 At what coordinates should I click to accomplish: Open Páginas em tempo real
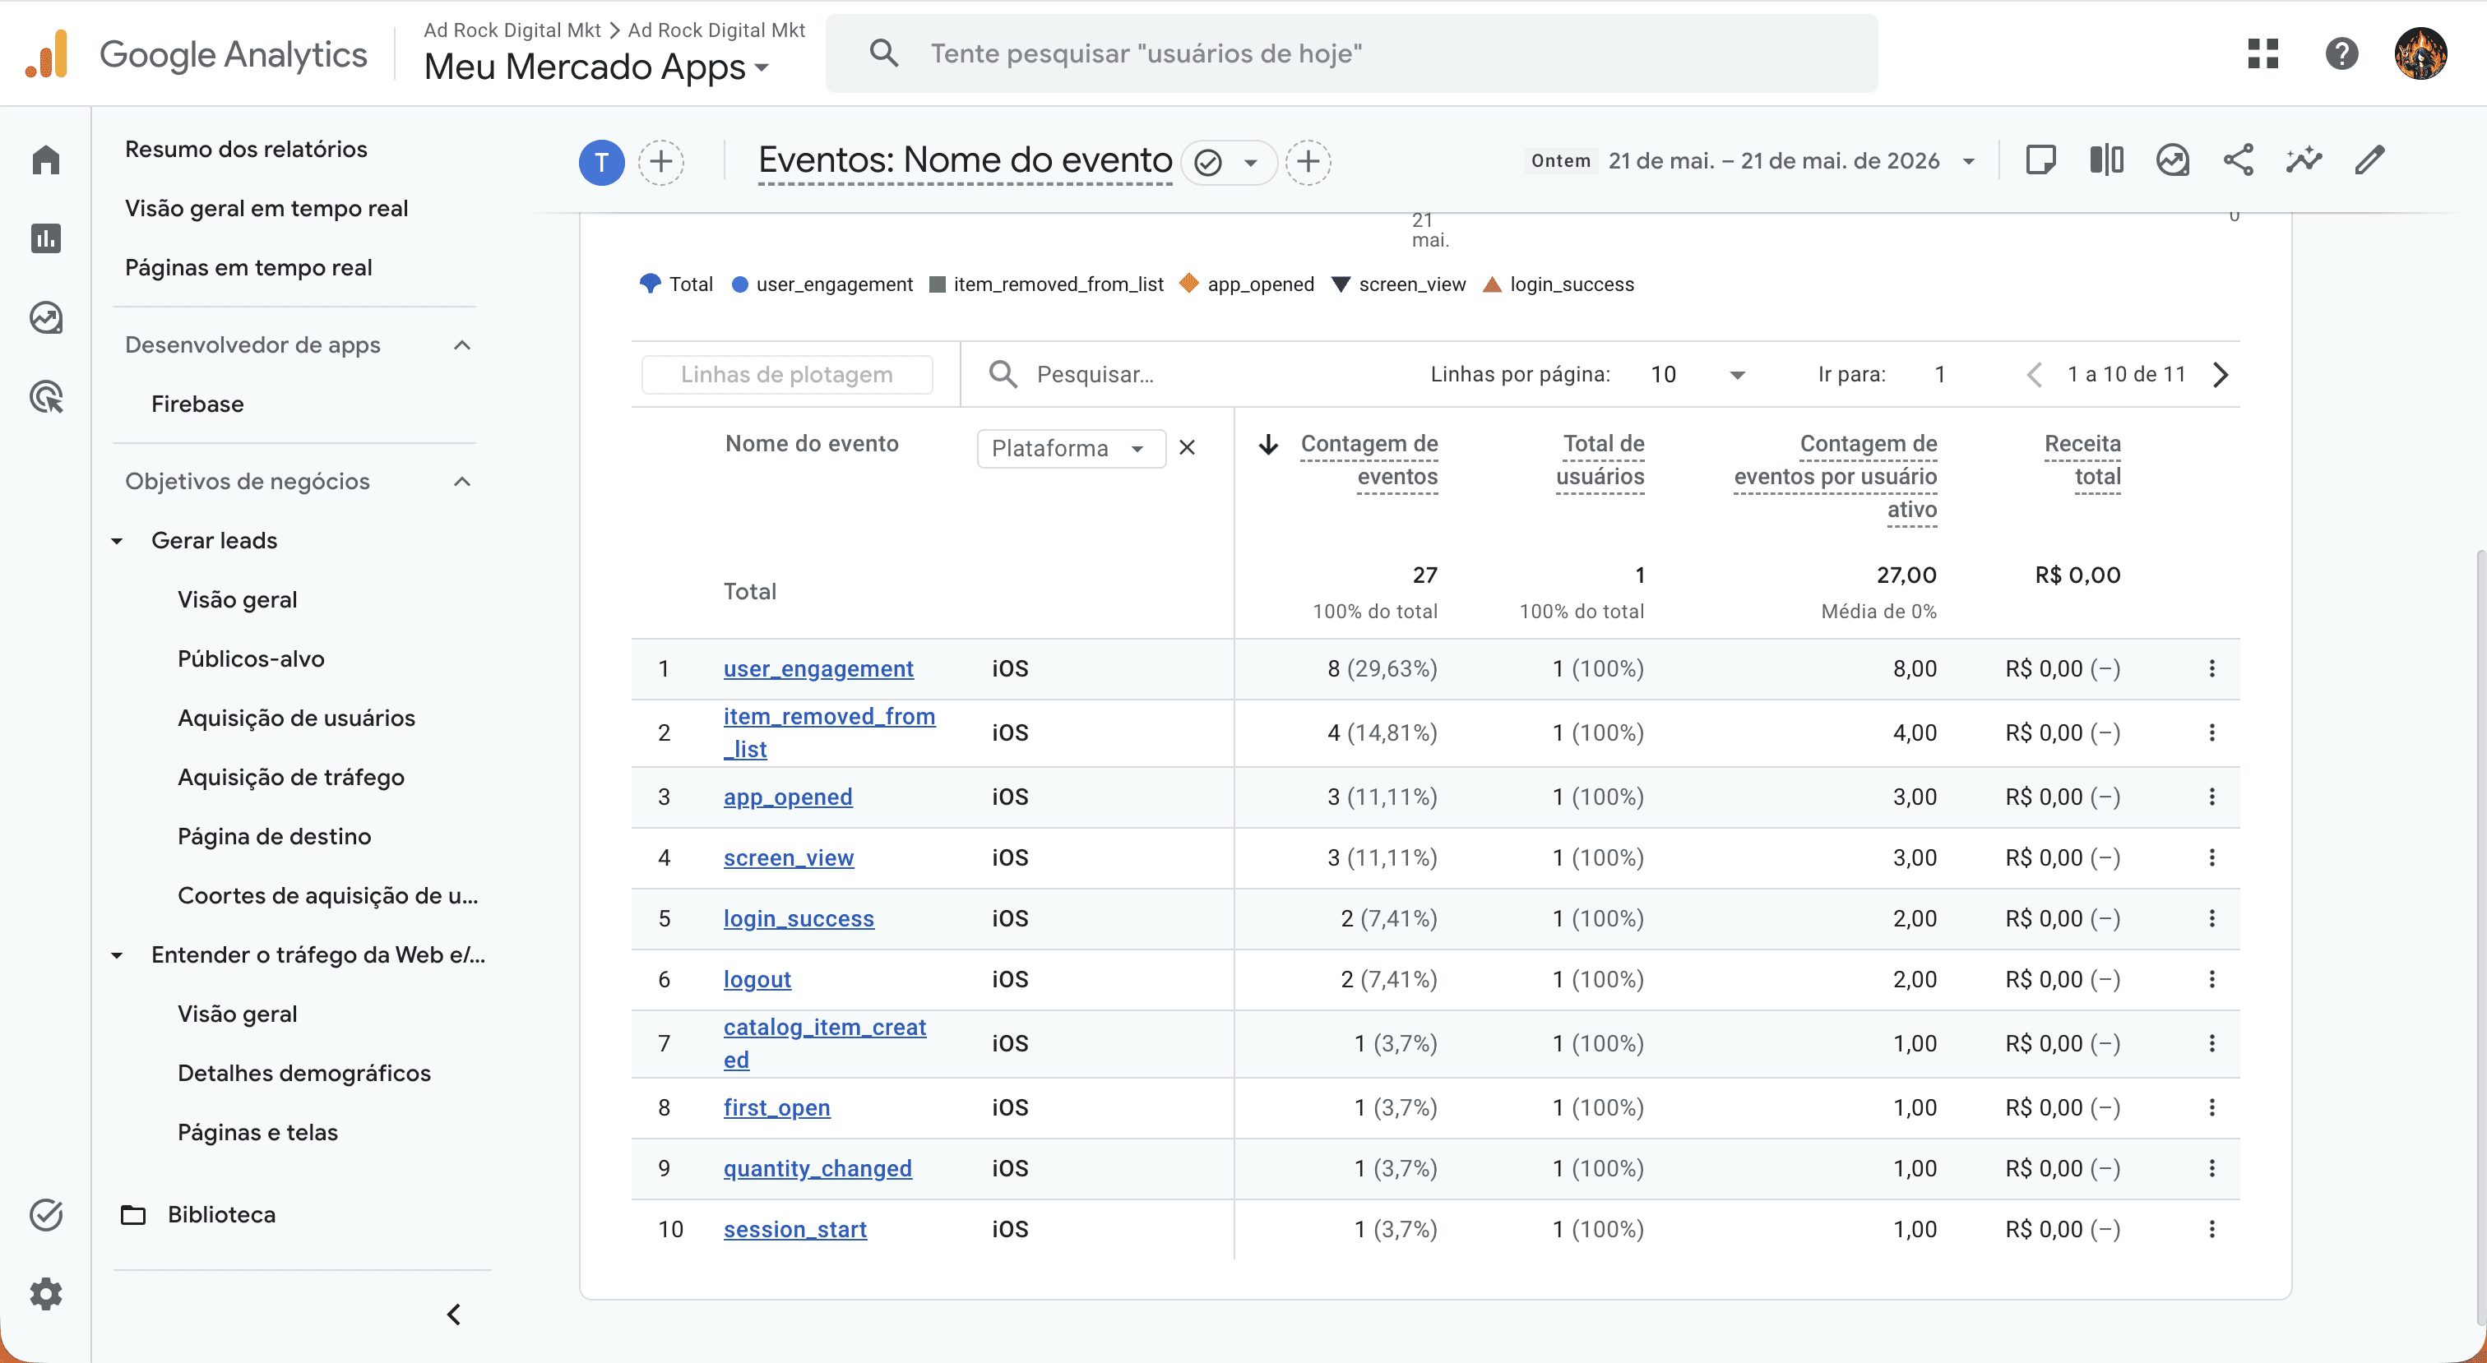coord(248,267)
